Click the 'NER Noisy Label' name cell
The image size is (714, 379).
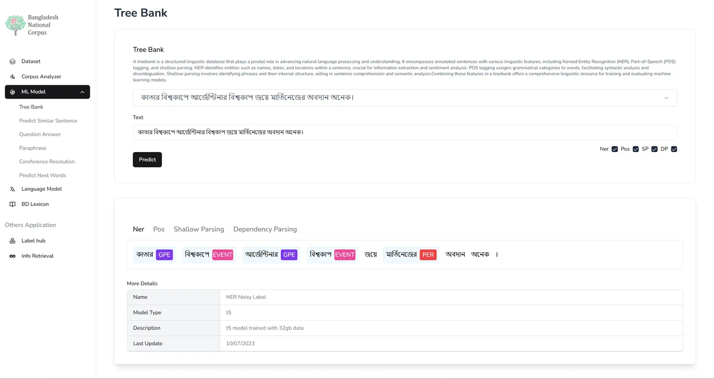coord(451,297)
